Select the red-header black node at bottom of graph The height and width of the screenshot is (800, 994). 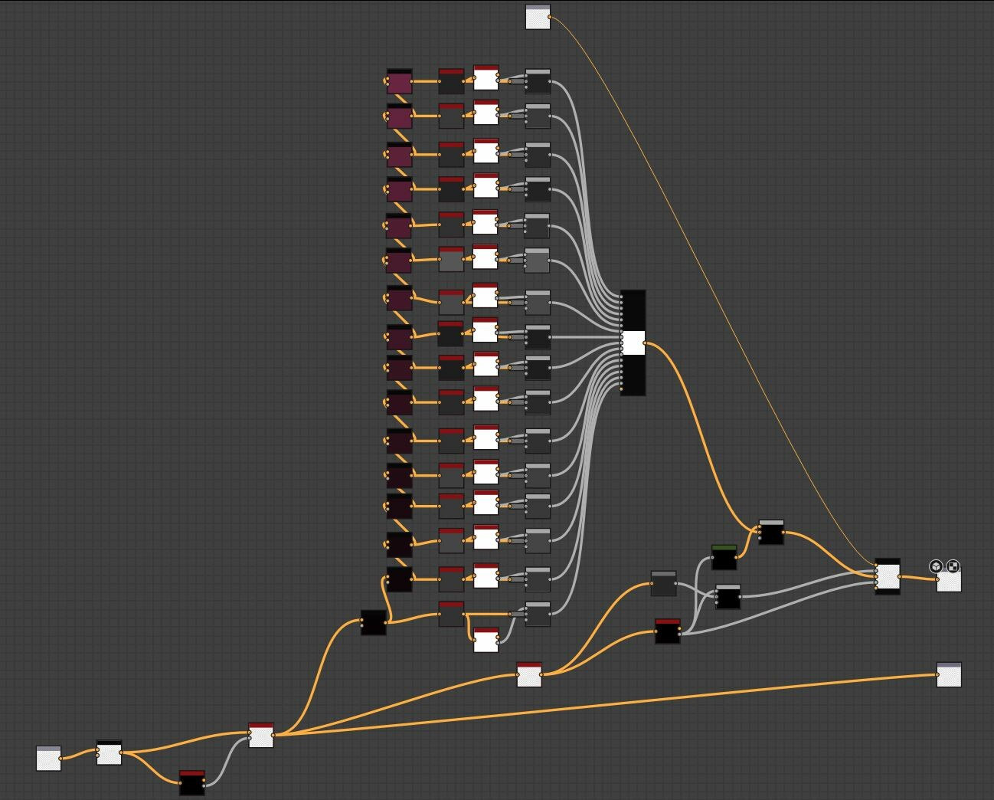191,782
